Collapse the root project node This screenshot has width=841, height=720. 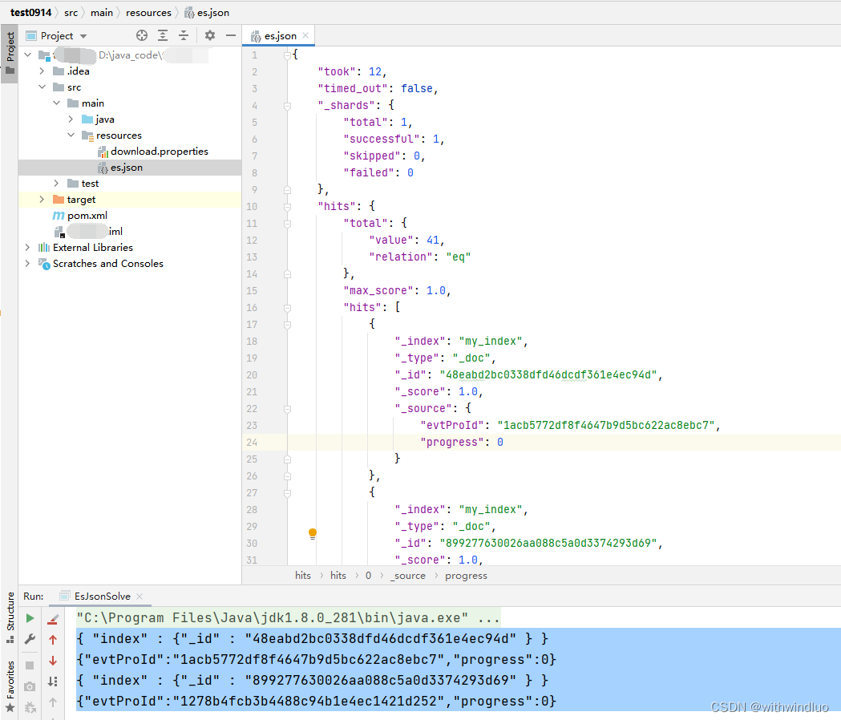[x=28, y=55]
